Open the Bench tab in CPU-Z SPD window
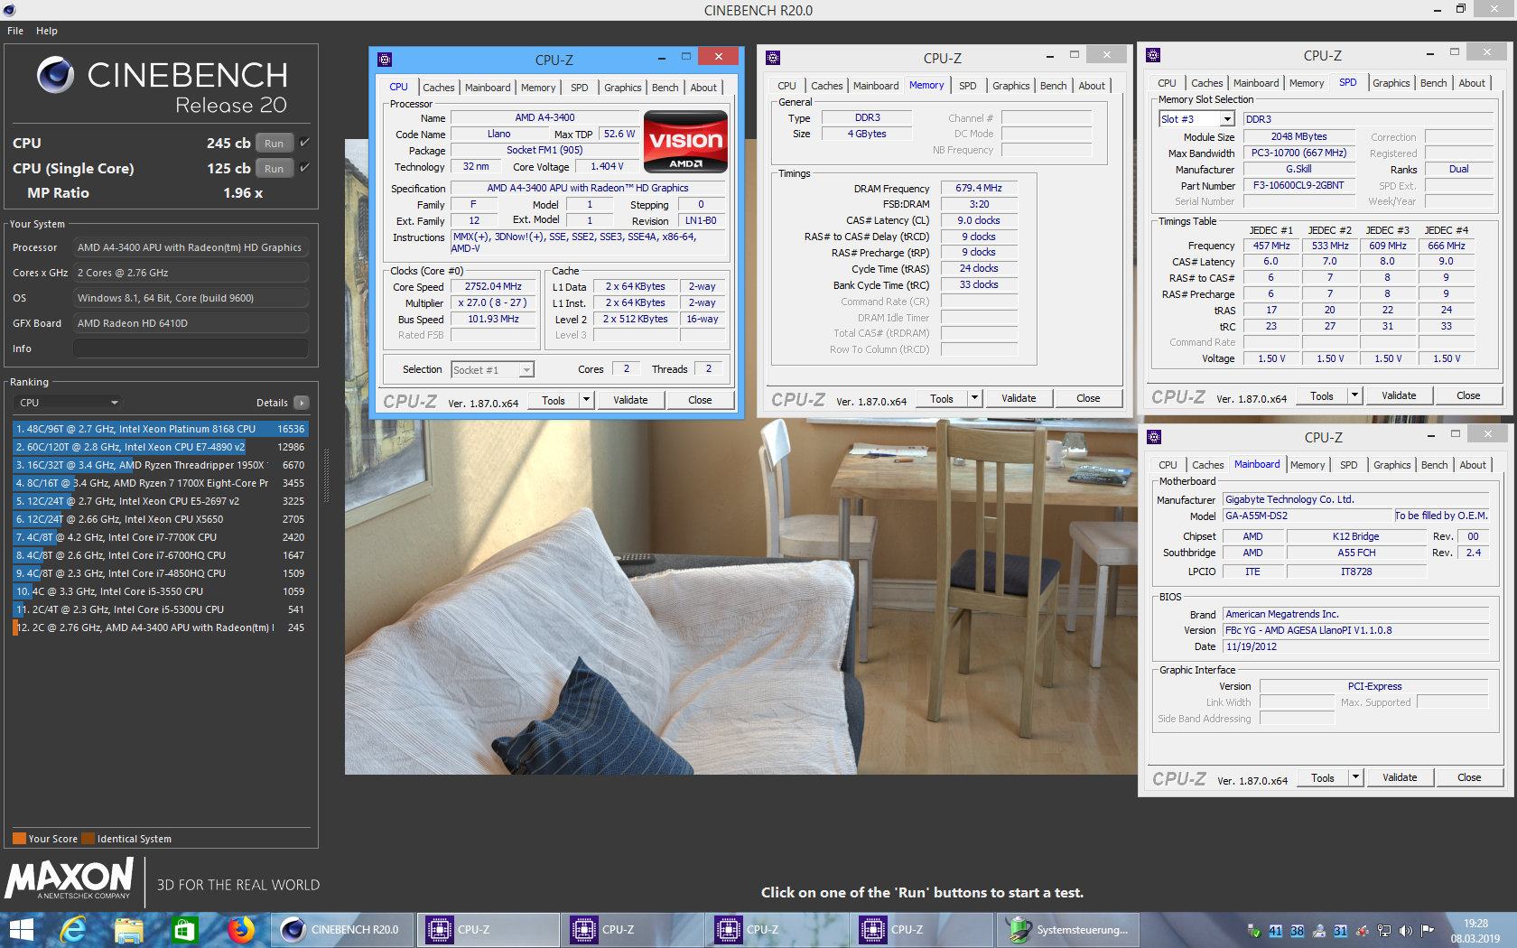 click(x=1433, y=83)
